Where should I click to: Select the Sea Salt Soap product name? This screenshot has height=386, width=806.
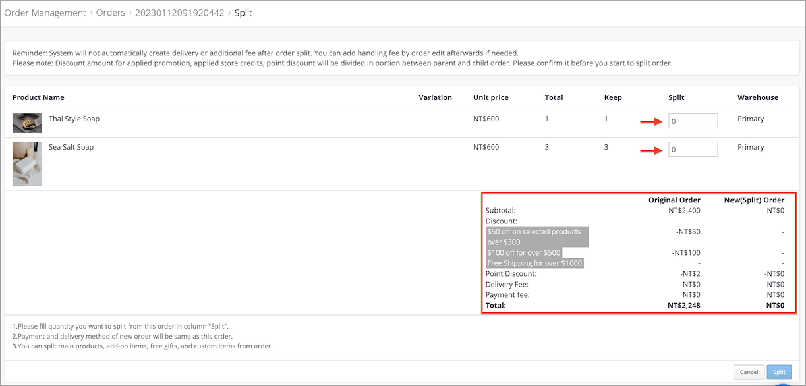[x=71, y=147]
